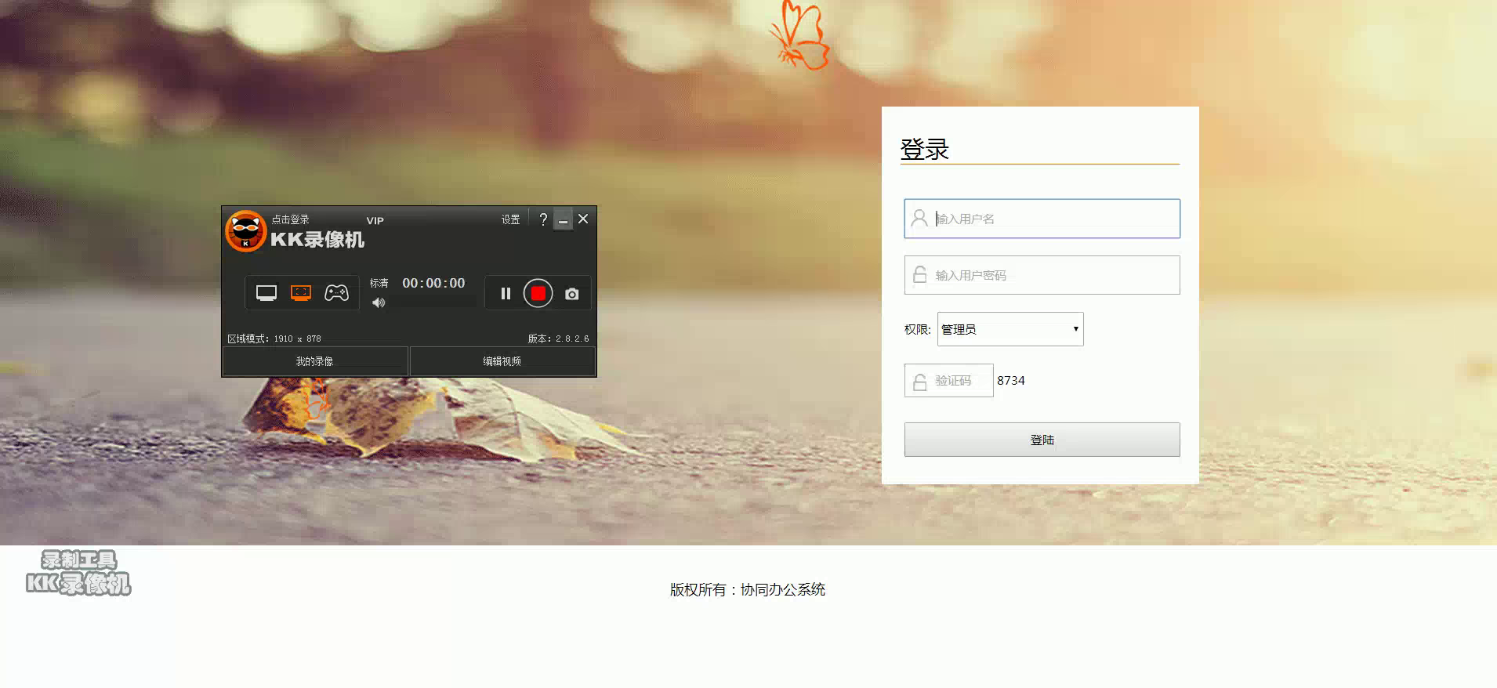Click the KK recorder raccoon logo
The width and height of the screenshot is (1497, 688).
point(245,231)
